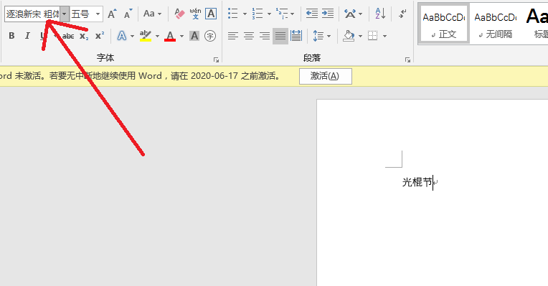Click the 激活(A) button
Image resolution: width=548 pixels, height=286 pixels.
(326, 76)
